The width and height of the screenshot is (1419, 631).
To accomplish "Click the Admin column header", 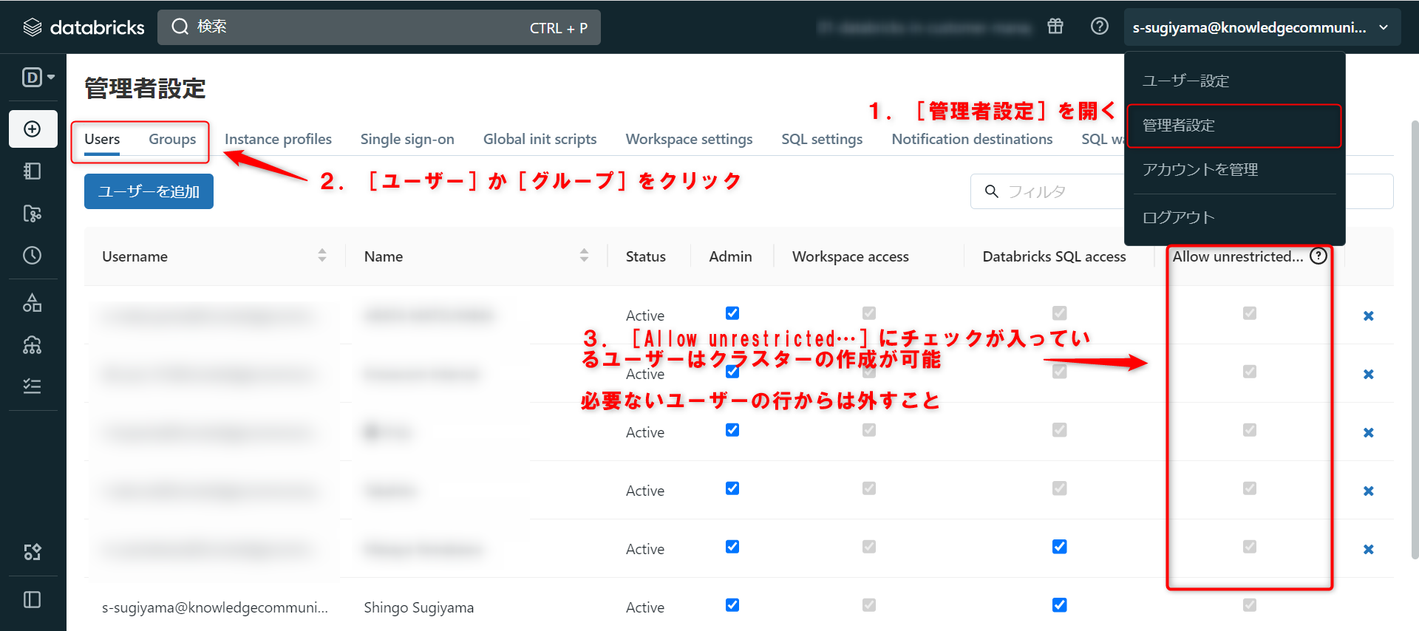I will click(x=730, y=256).
